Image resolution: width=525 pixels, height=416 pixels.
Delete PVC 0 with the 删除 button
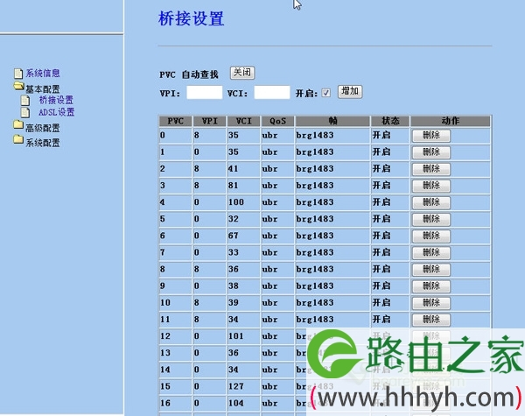(430, 136)
